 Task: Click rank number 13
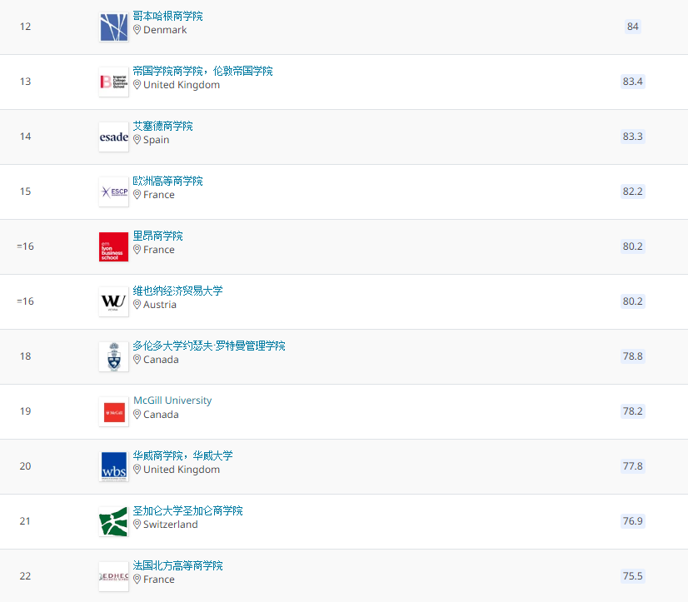pos(26,82)
